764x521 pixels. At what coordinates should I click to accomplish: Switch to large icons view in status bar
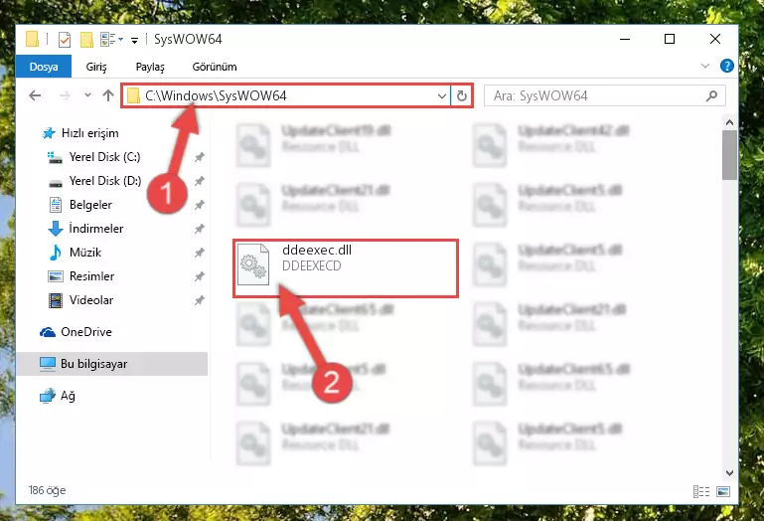click(723, 491)
